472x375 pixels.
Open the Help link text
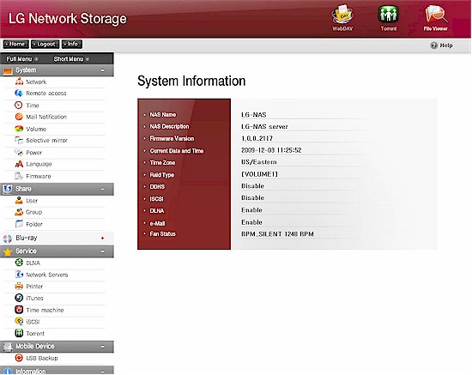[x=446, y=45]
